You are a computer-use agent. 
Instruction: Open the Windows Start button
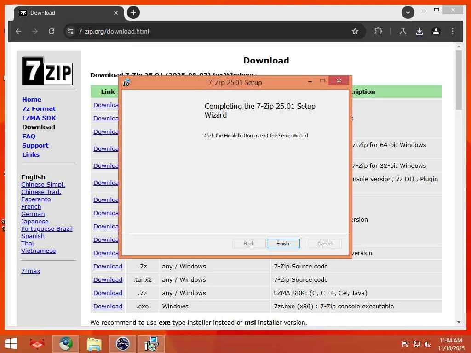coord(11,344)
